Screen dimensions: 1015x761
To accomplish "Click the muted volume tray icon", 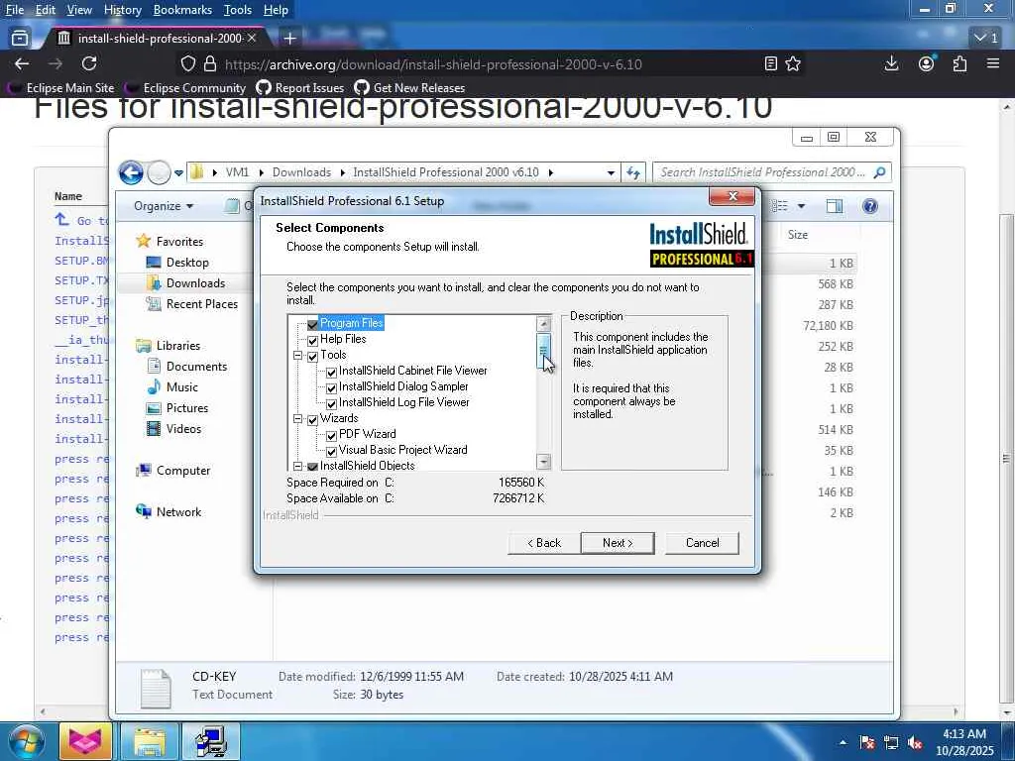I will (x=915, y=743).
